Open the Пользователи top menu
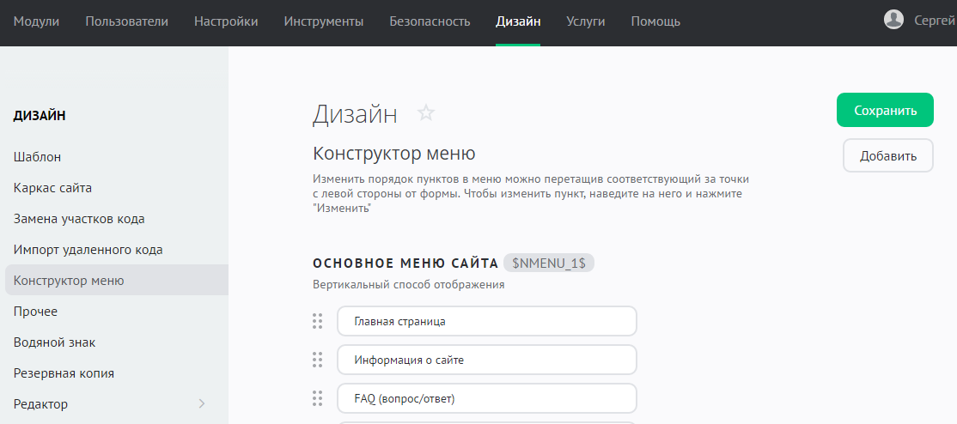 click(127, 21)
